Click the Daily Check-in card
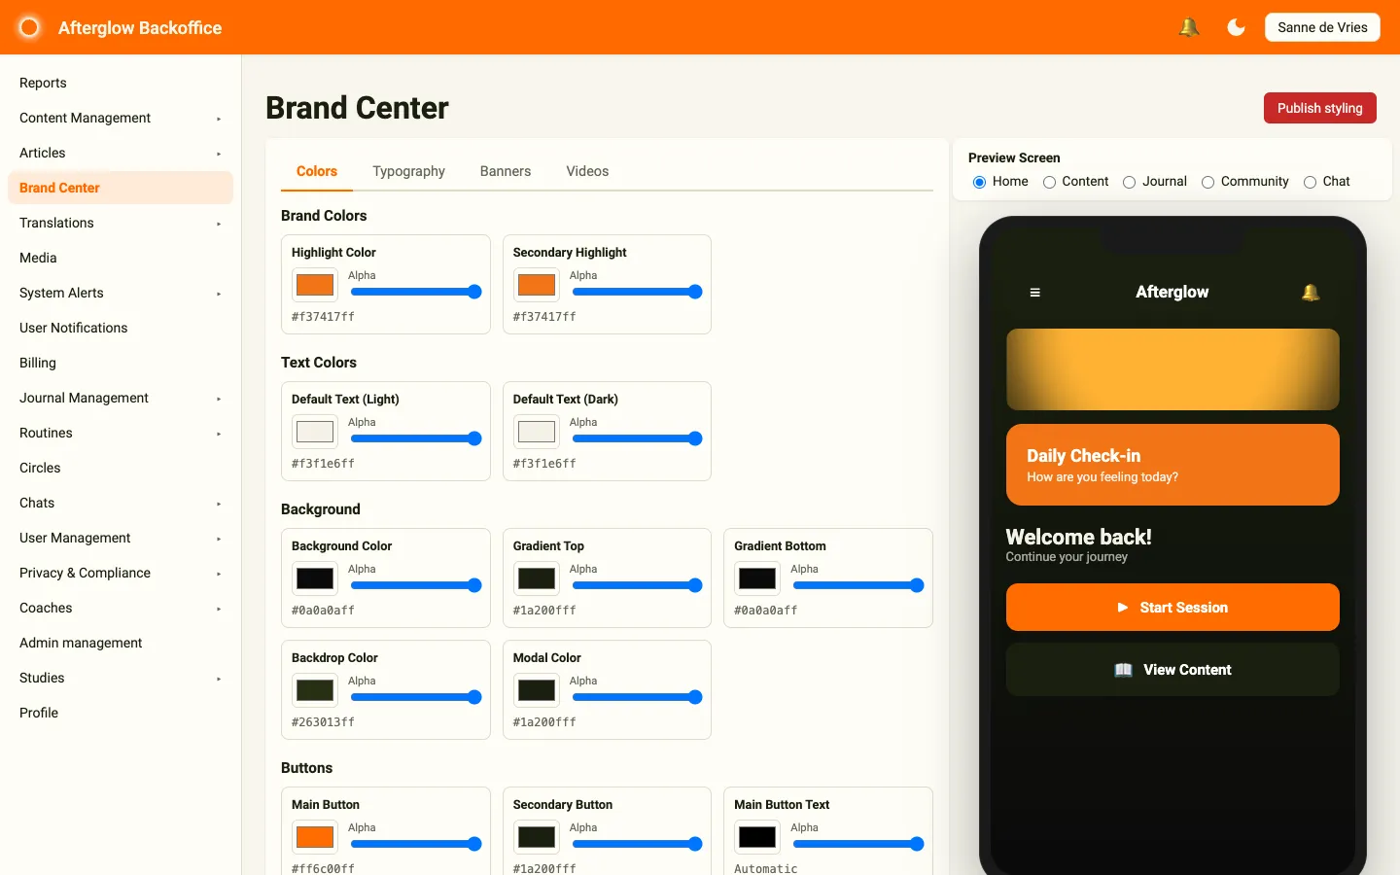This screenshot has width=1400, height=875. (1172, 465)
